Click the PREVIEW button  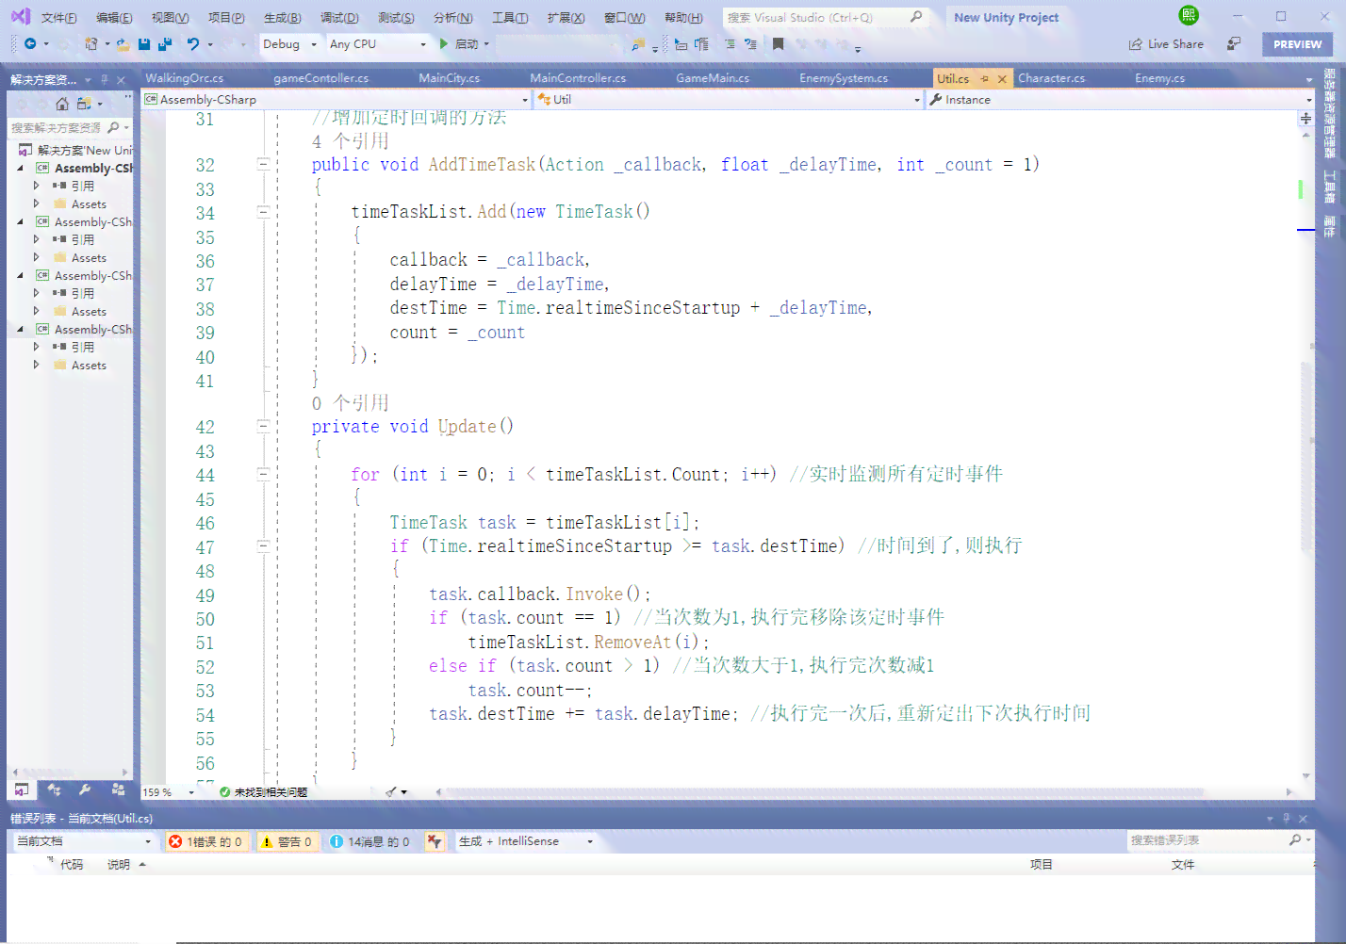point(1297,44)
